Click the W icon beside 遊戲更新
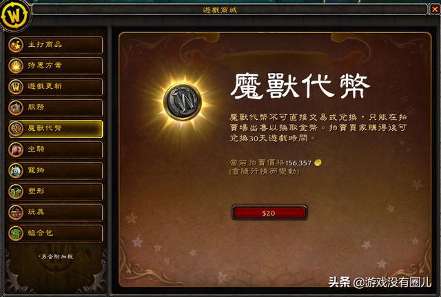Screen dimensions: 441x297 (16, 87)
